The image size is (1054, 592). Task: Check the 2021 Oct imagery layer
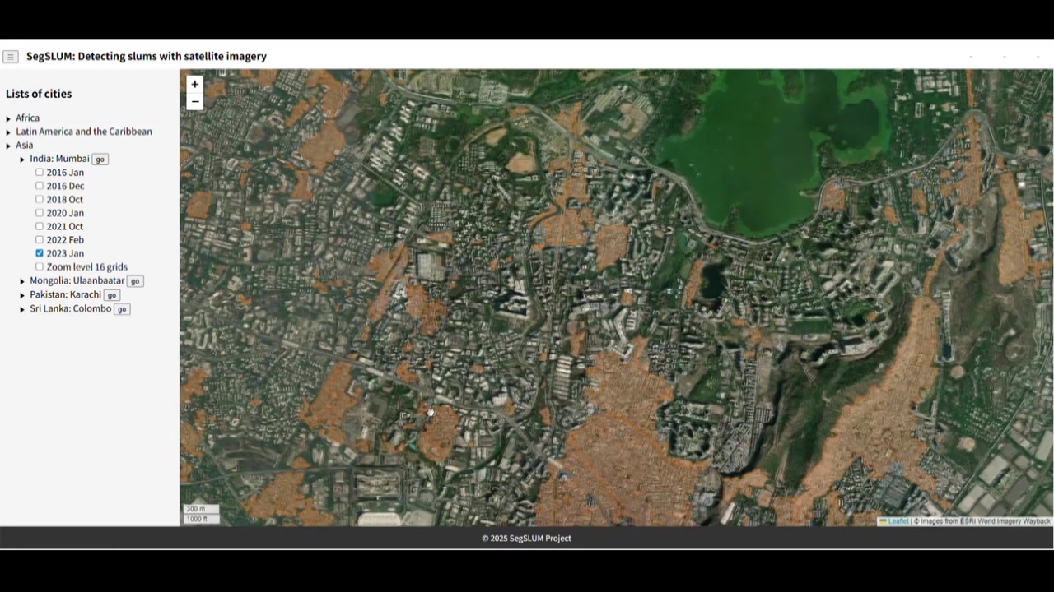click(40, 226)
